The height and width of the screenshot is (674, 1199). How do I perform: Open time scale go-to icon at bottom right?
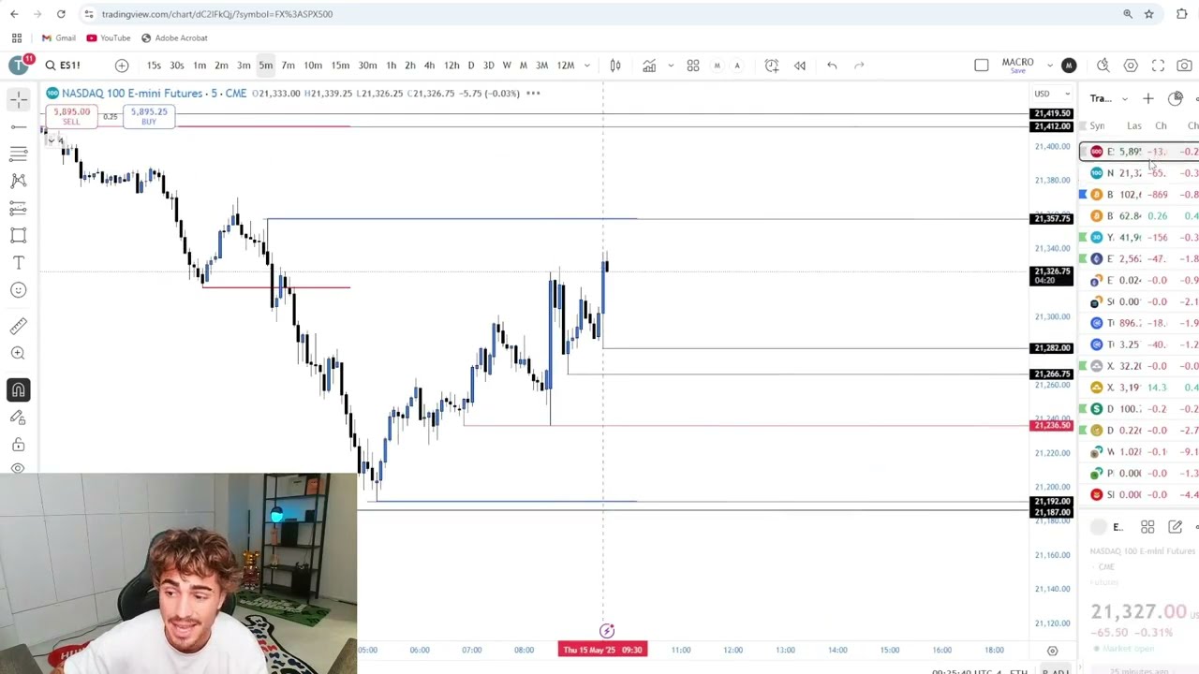coord(1052,651)
